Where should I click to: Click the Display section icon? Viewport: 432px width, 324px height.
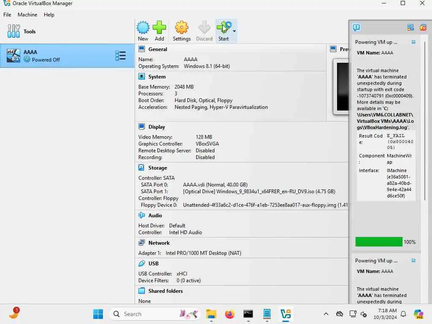(142, 127)
